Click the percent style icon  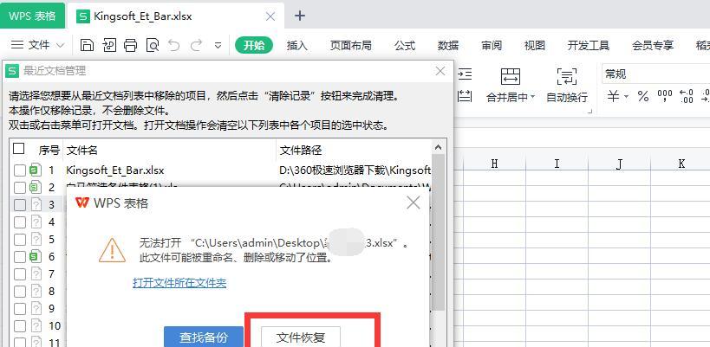click(642, 96)
